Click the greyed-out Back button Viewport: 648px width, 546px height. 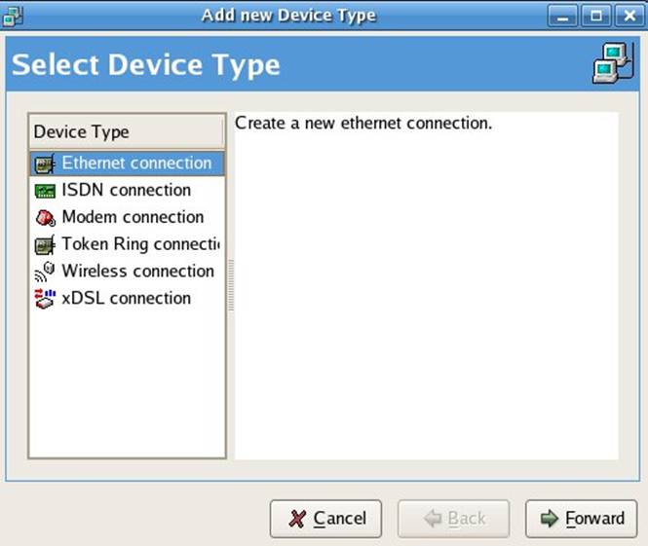(454, 519)
